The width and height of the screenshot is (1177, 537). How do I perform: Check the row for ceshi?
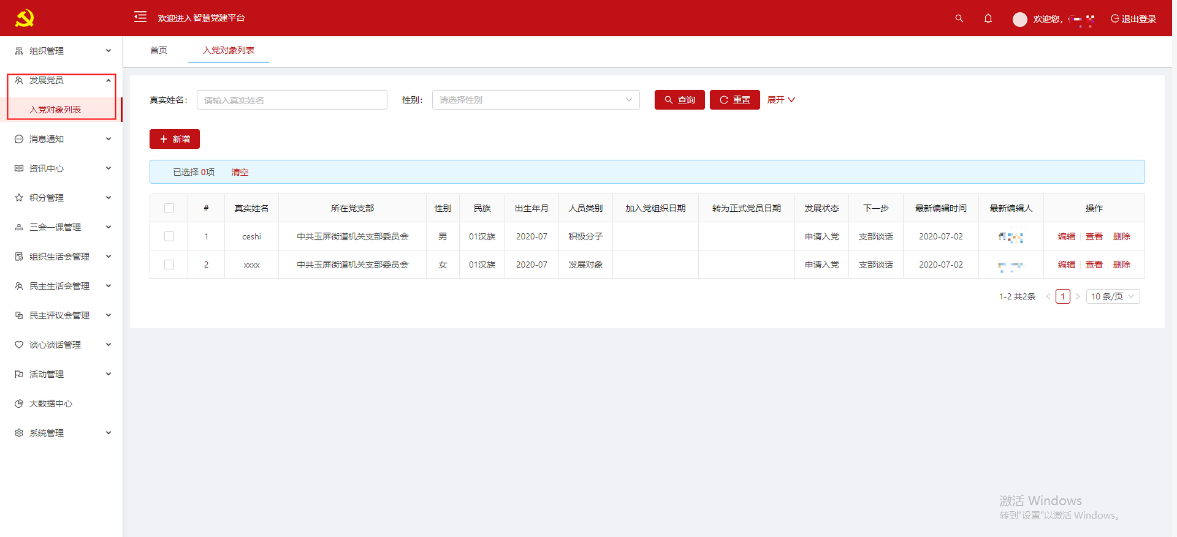(x=169, y=236)
